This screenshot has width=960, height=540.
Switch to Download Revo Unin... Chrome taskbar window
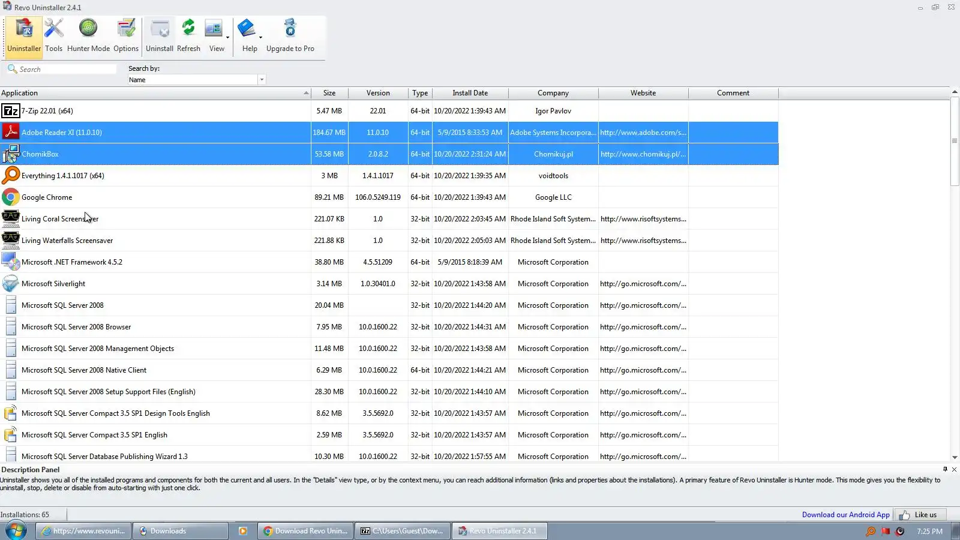pos(306,531)
